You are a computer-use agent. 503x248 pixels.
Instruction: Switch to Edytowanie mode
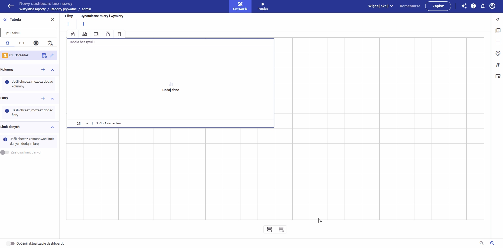pos(240,6)
